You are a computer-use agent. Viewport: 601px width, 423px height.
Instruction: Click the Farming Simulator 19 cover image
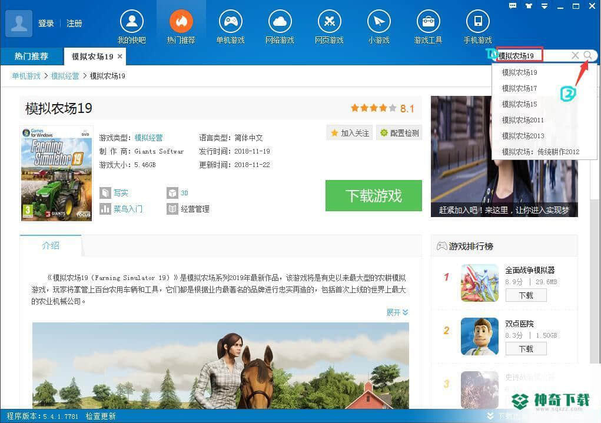[x=57, y=174]
